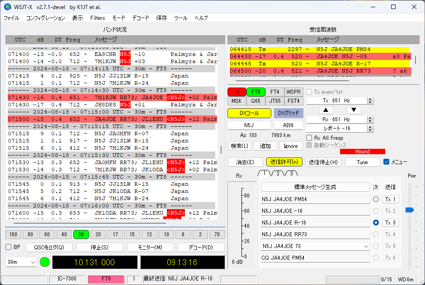This screenshot has width=425, height=285.
Task: Click the WSJT-X globe app icon
Action: 8,7
